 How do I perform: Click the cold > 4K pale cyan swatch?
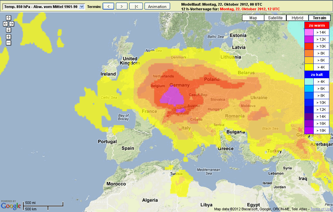[x=309, y=82]
